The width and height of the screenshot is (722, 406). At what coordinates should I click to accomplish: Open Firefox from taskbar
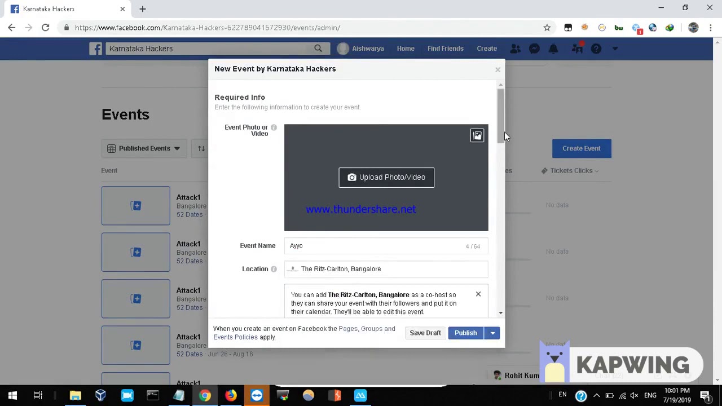click(x=231, y=395)
